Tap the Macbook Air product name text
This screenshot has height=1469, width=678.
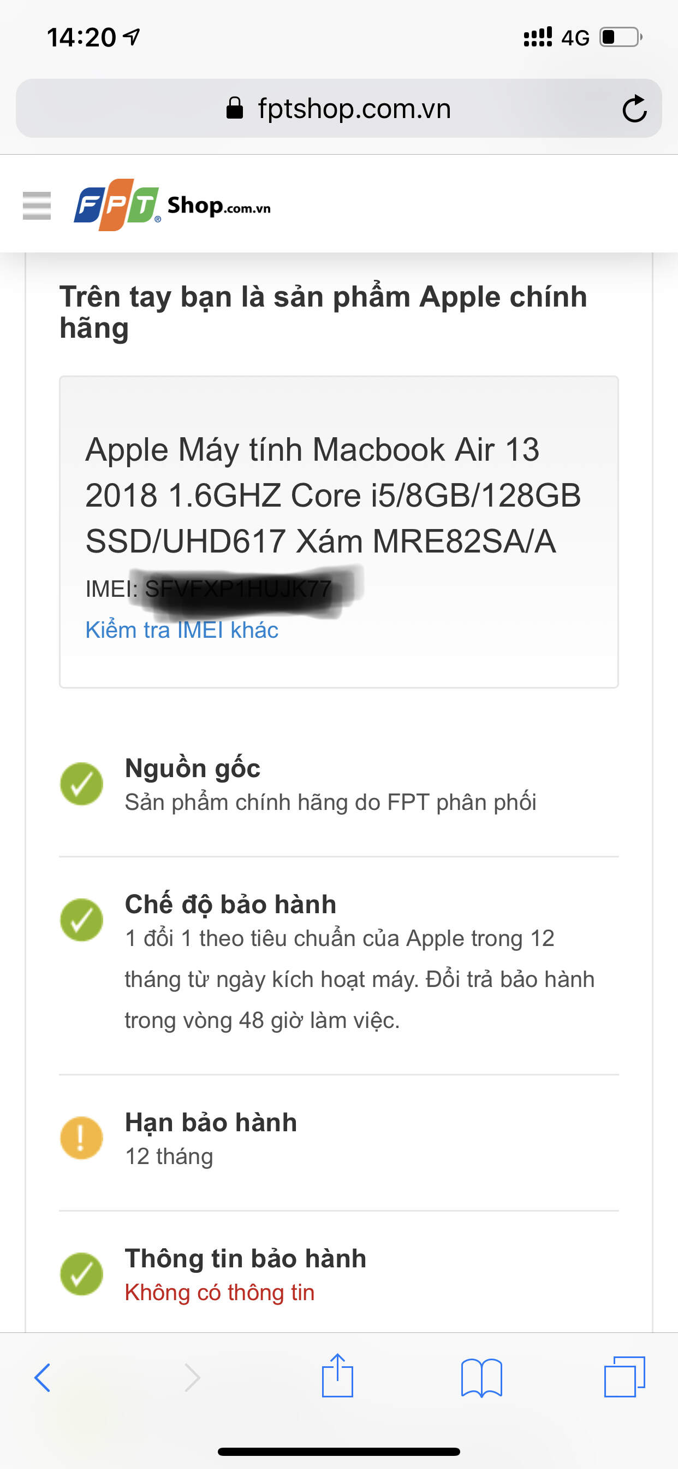(333, 495)
